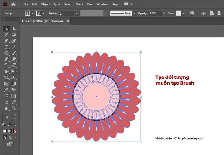Viewport: 224px width, 155px height.
Task: Apply Gradient fill mode button
Action: pyautogui.click(x=10, y=131)
